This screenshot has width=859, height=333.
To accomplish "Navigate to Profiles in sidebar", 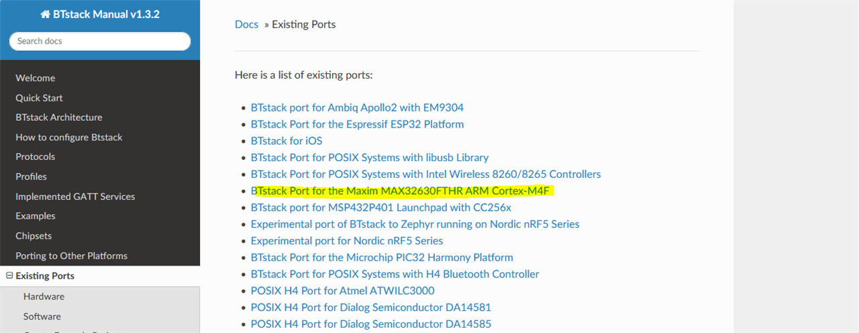I will click(x=32, y=177).
